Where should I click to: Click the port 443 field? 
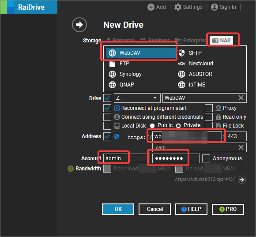click(236, 136)
